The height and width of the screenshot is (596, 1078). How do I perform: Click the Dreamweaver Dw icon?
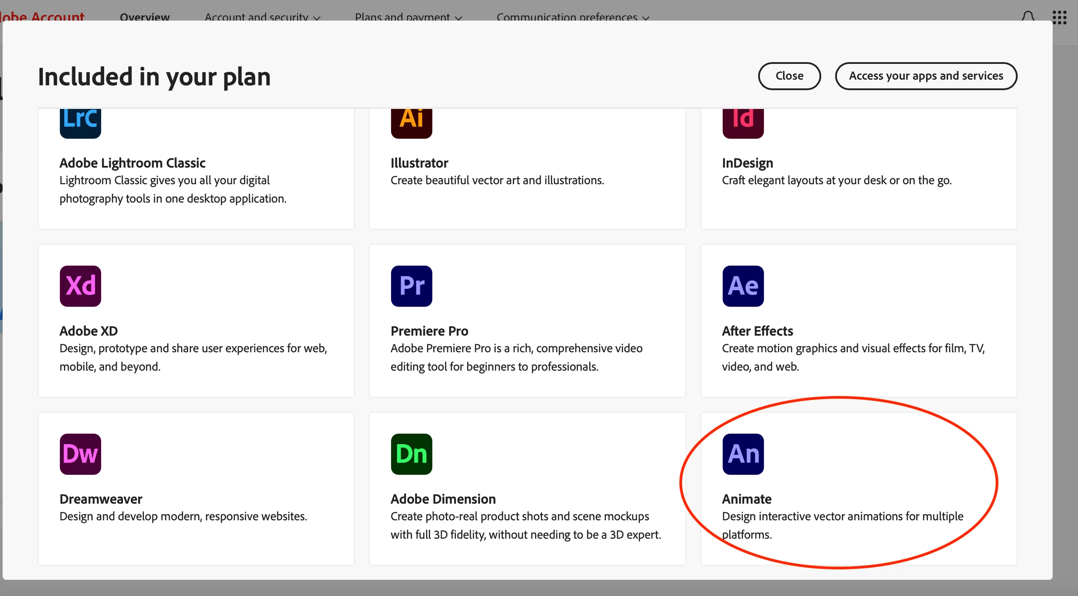point(80,454)
